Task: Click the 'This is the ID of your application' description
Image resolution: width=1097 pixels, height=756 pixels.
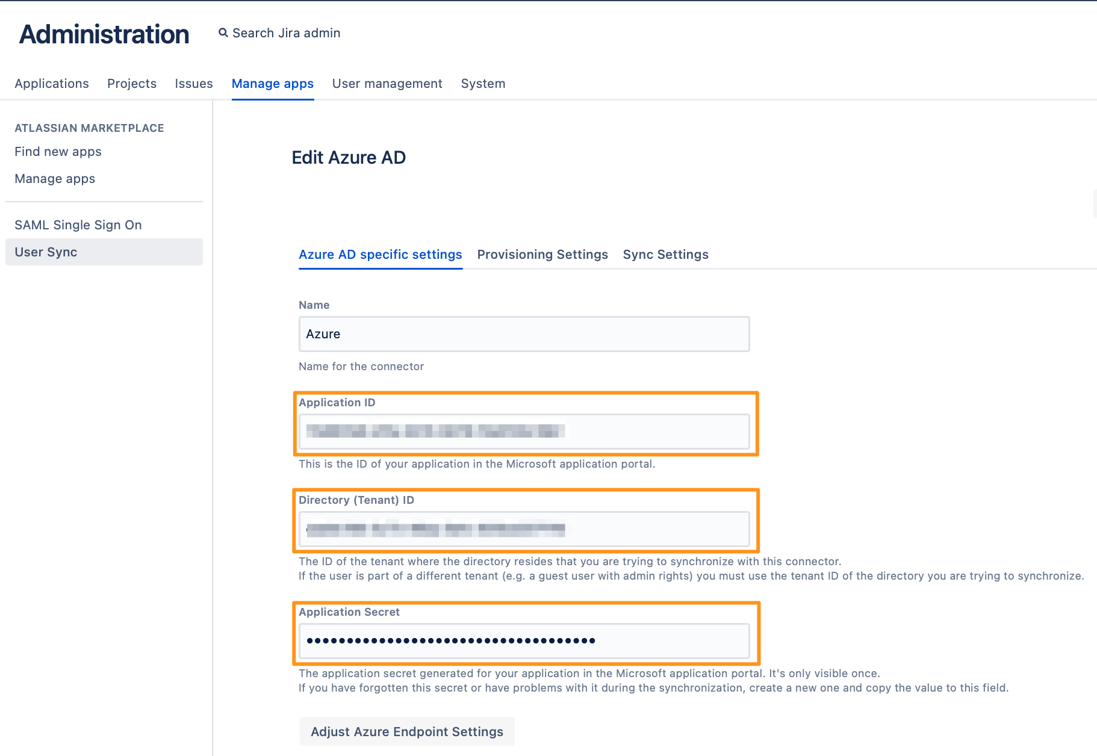Action: click(477, 464)
